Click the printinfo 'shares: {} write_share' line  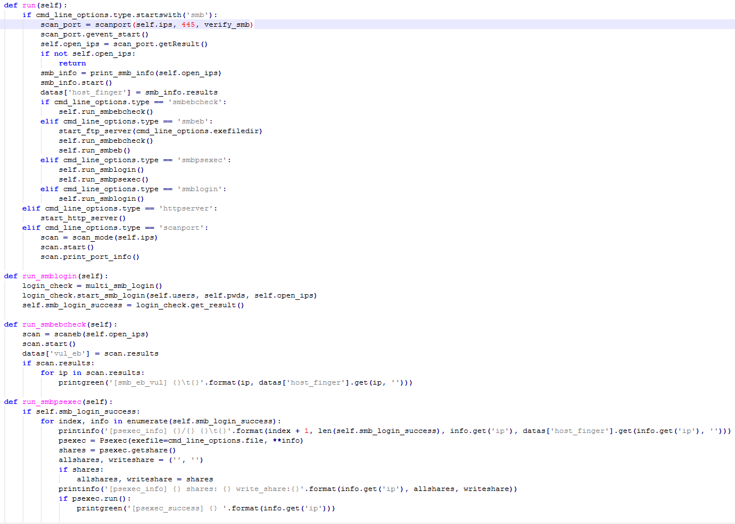tap(288, 489)
